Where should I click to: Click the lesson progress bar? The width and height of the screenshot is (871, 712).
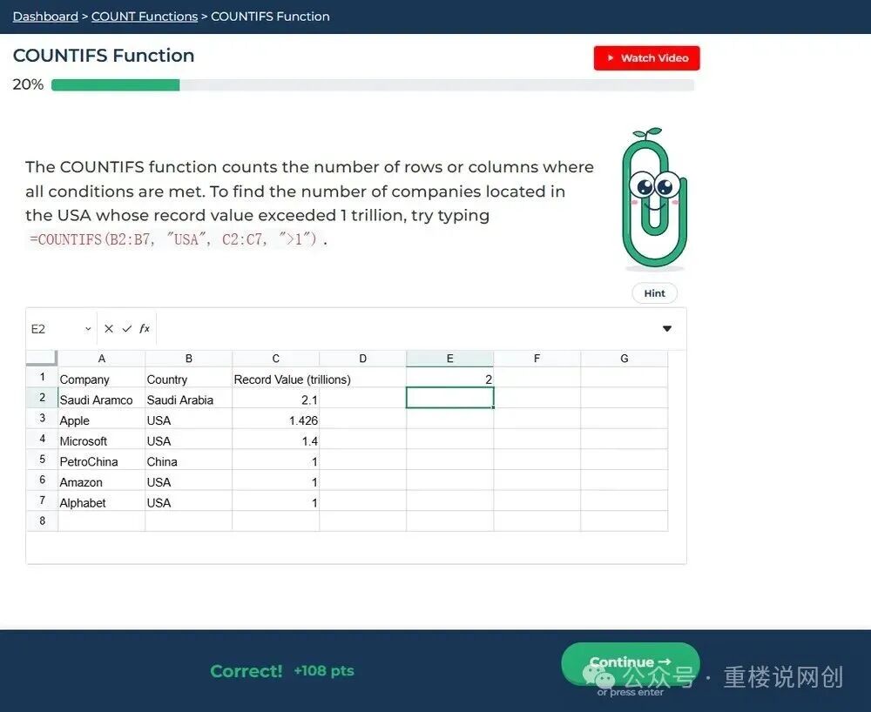coord(372,85)
